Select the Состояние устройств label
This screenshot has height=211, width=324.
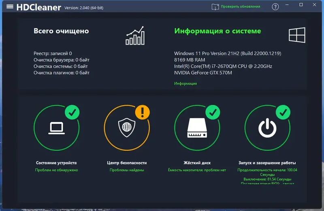pos(56,163)
